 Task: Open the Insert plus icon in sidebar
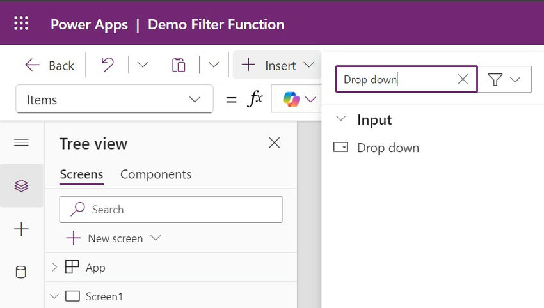click(x=21, y=229)
